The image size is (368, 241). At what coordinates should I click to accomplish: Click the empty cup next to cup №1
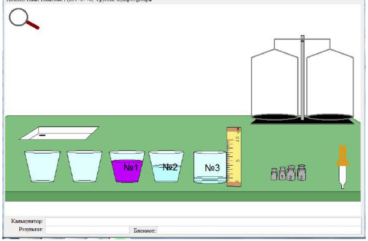coord(84,166)
